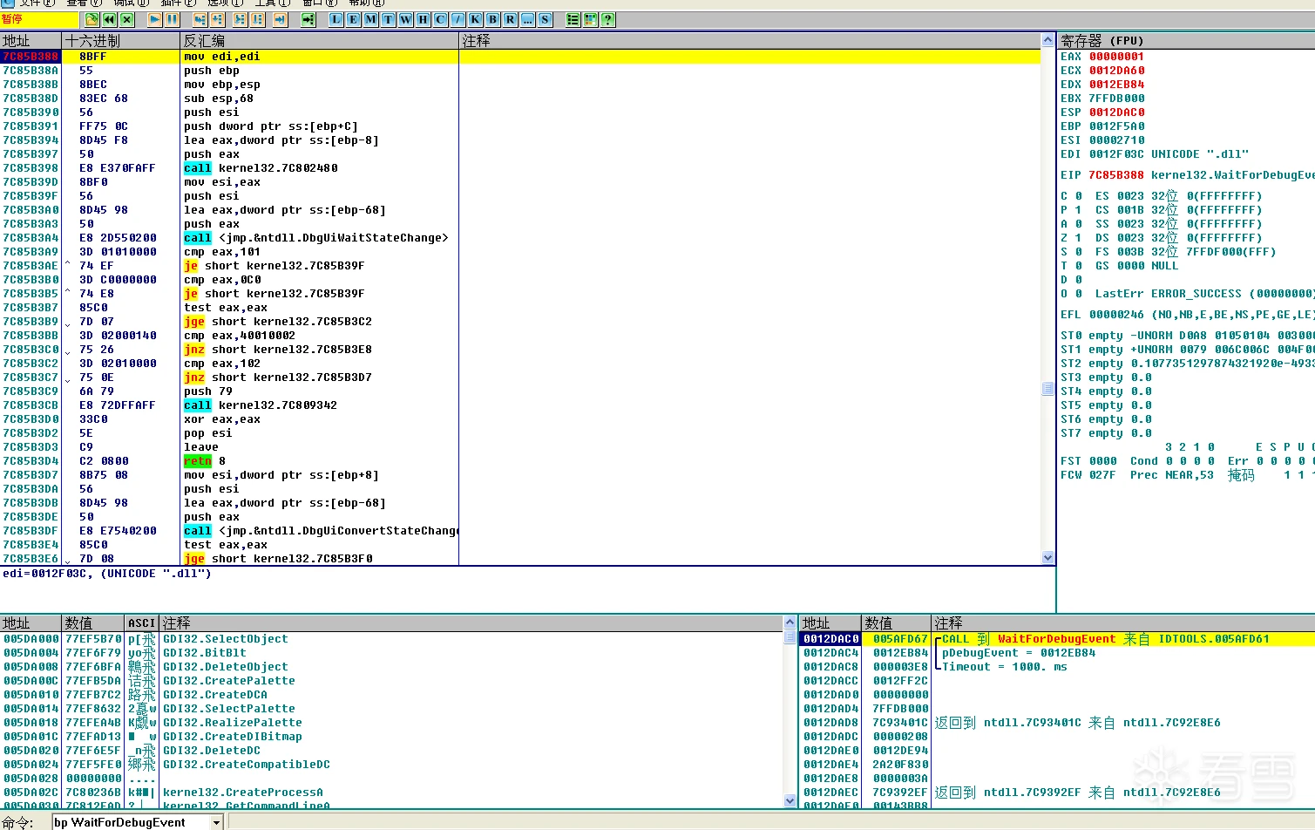Click the dump pane scrollbar up arrow

(790, 622)
